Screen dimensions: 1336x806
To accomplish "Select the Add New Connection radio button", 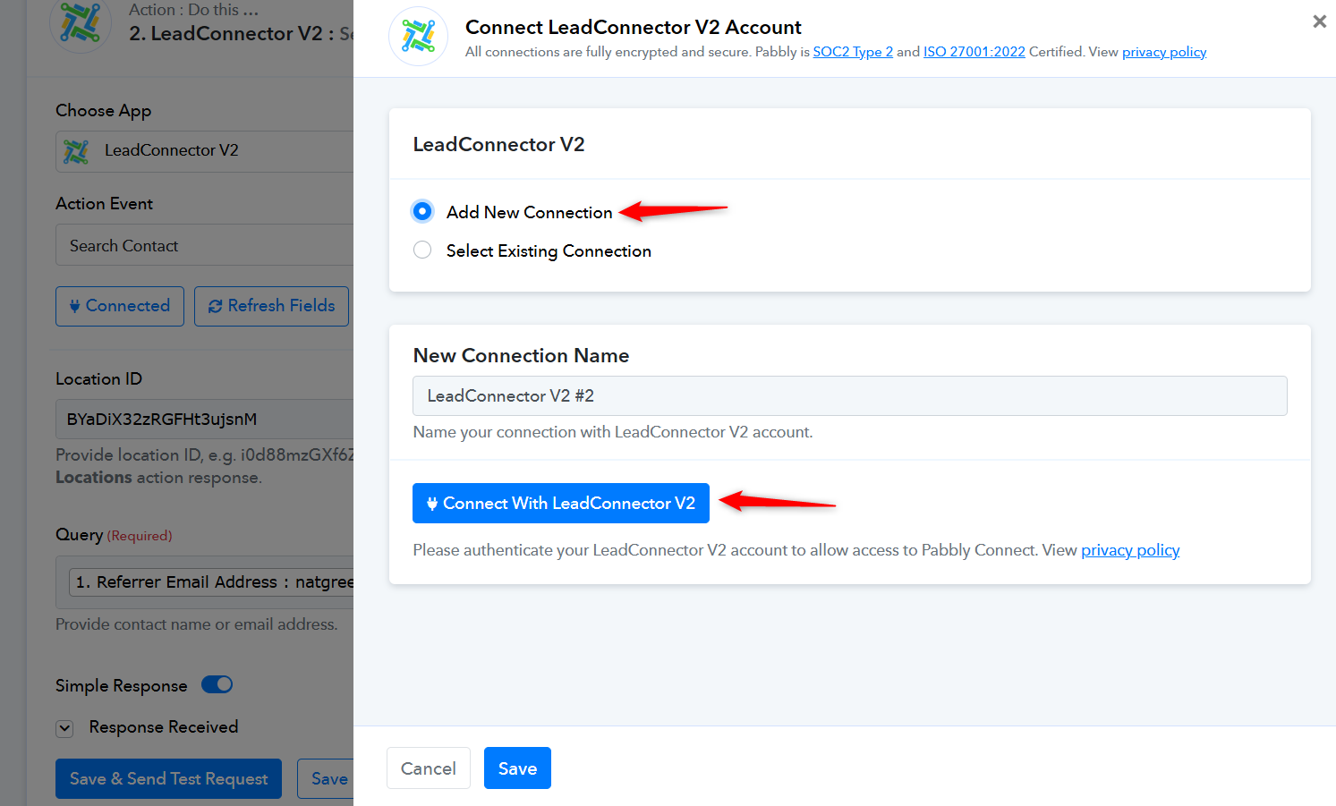I will [x=422, y=211].
